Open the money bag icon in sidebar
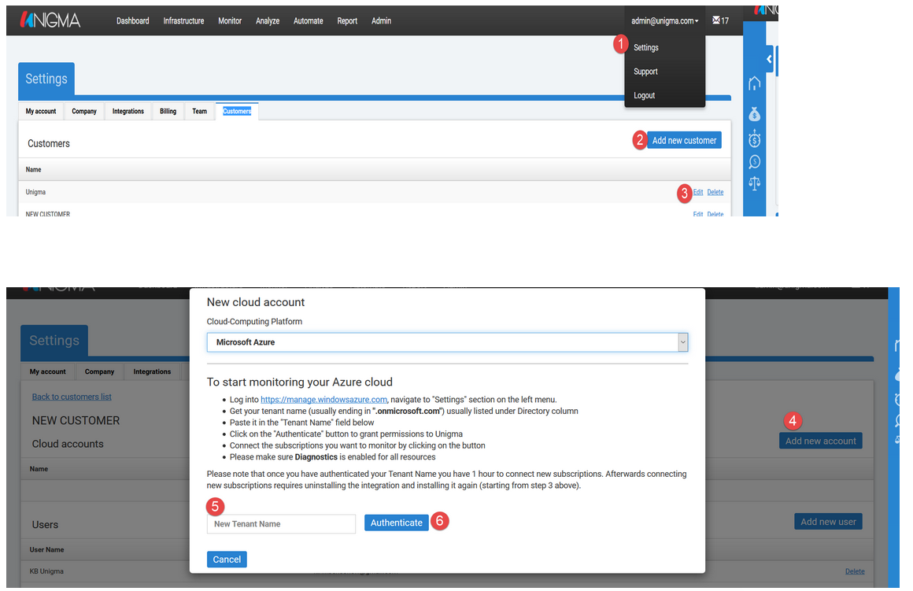Image resolution: width=913 pixels, height=591 pixels. pos(755,113)
